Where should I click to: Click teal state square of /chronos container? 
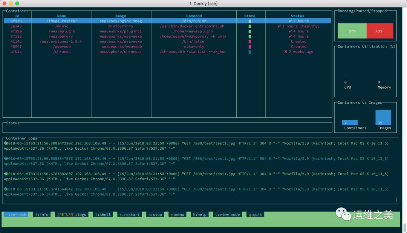tap(250, 52)
